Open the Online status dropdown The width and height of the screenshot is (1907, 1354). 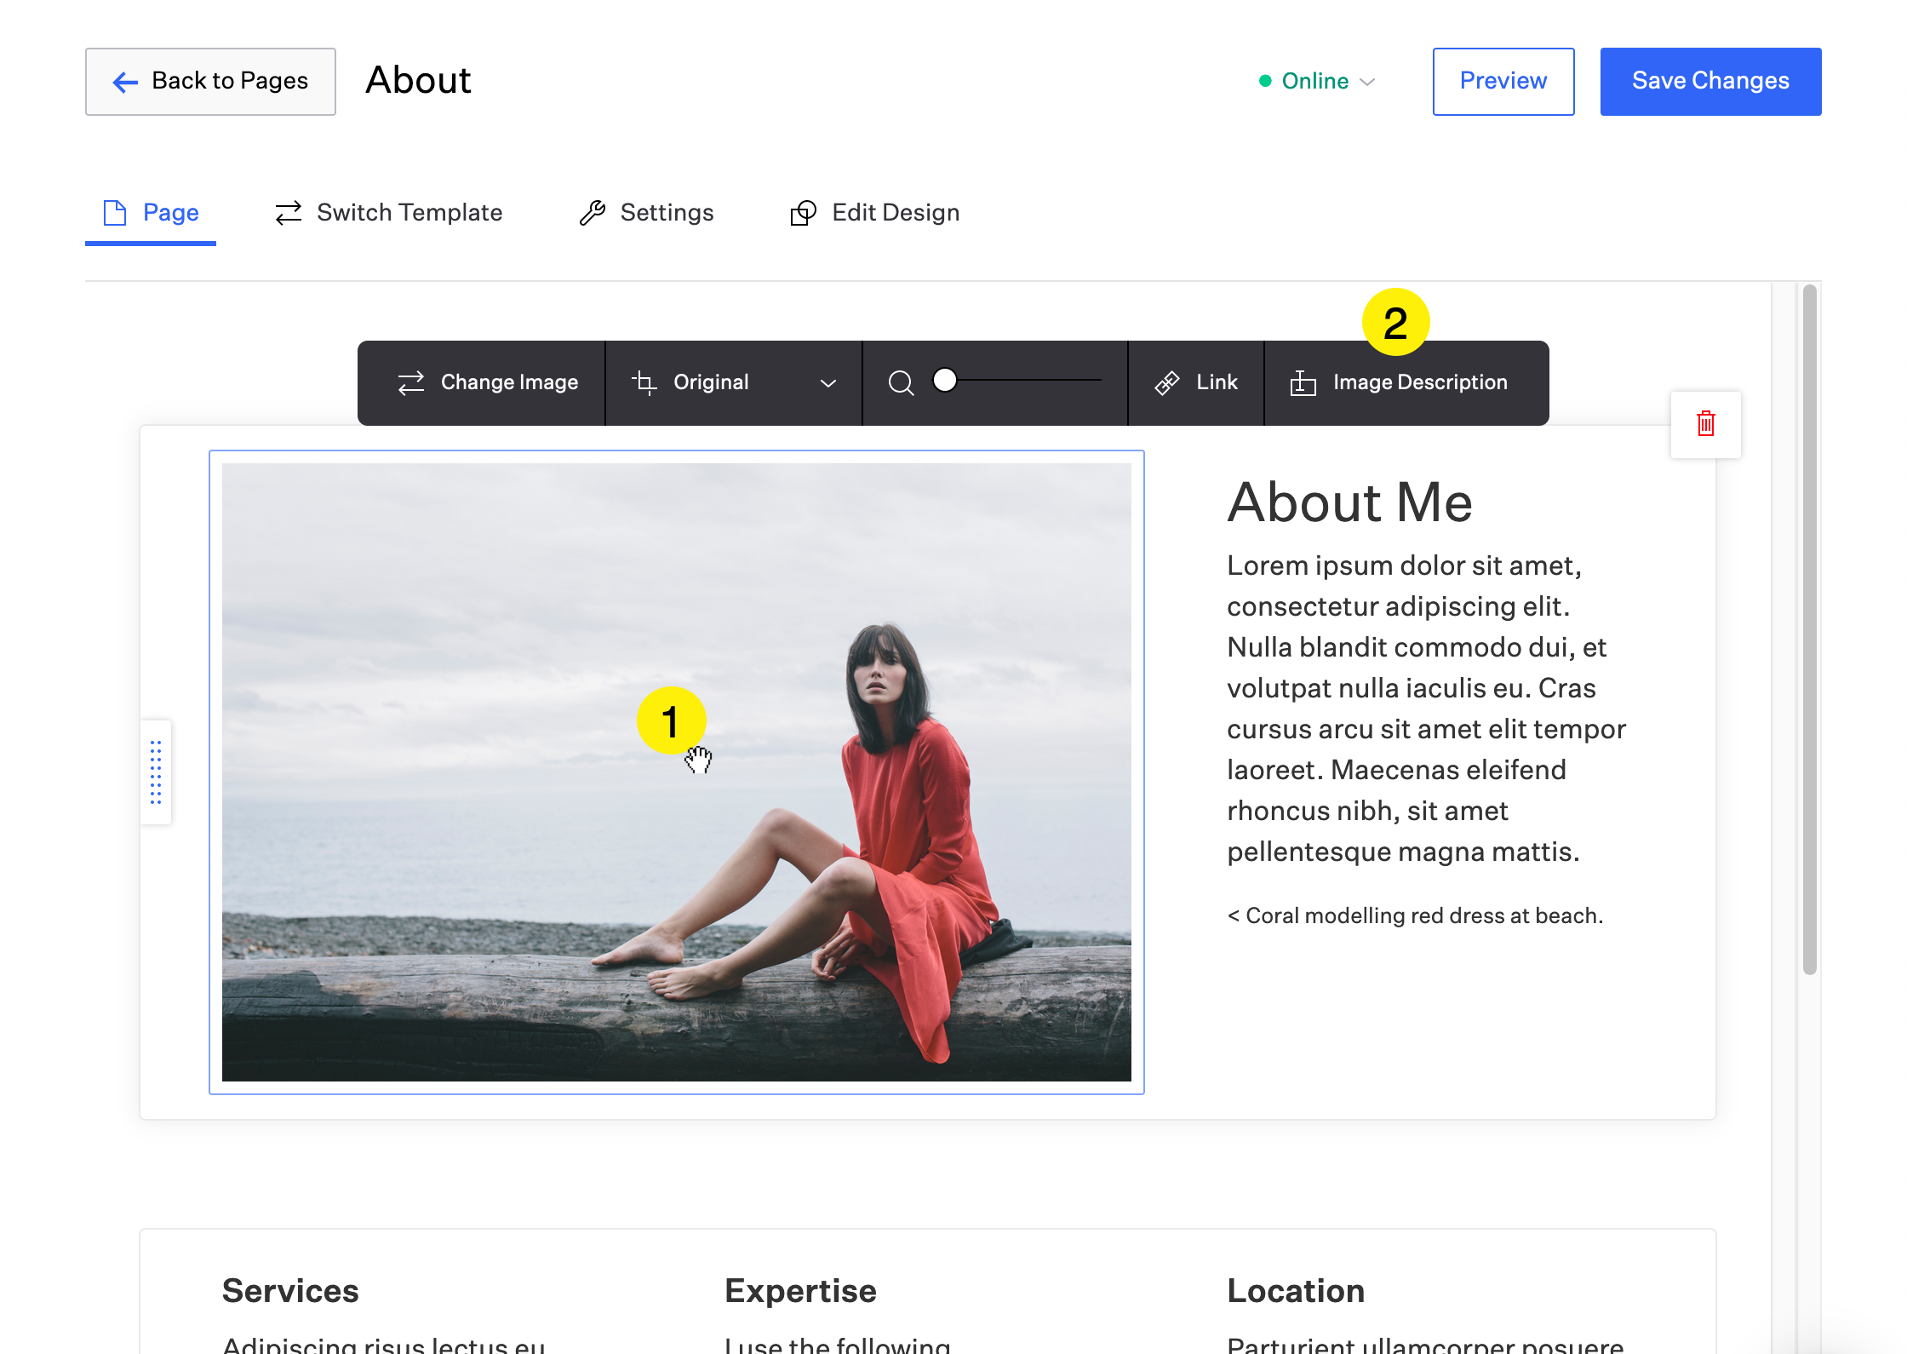[x=1315, y=81]
